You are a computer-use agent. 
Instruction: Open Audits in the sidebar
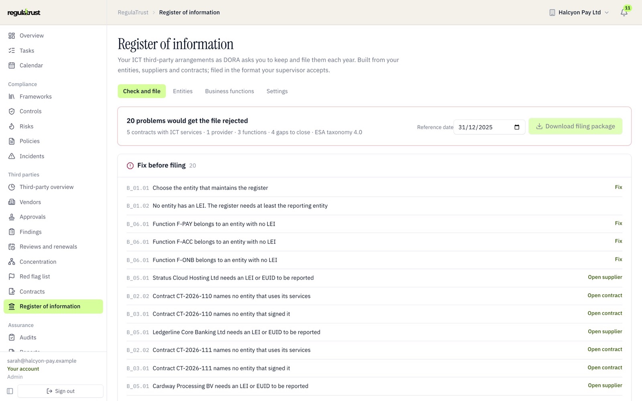coord(53,338)
